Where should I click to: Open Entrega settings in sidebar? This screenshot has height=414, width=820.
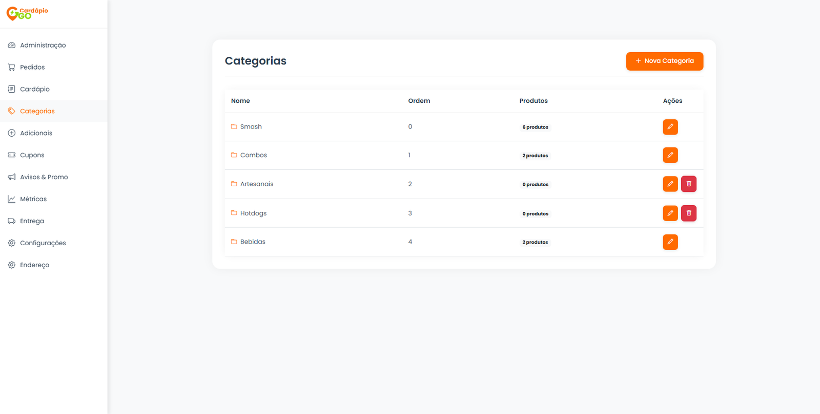pos(32,221)
